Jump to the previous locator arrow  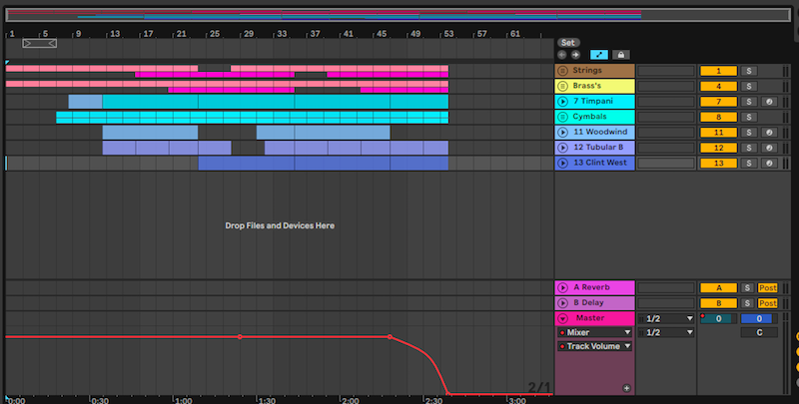click(x=562, y=55)
